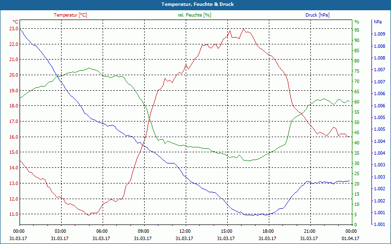Image resolution: width=391 pixels, height=244 pixels.
Task: Click the '20,0' temperature axis value
Action: point(14,75)
